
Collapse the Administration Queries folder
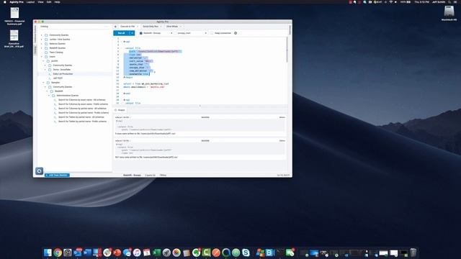(49, 96)
